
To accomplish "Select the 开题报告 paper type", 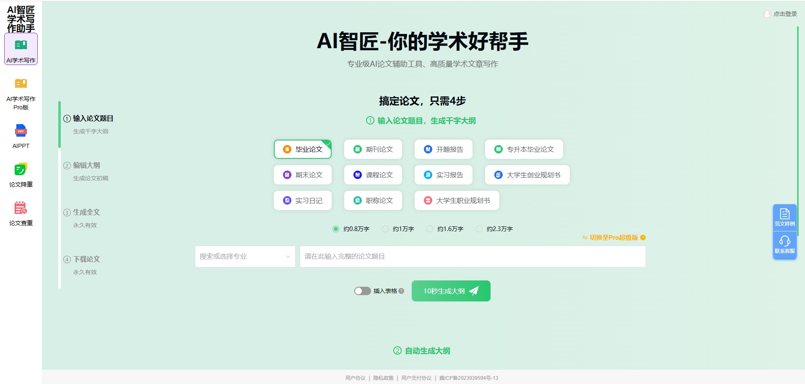I will pos(444,149).
